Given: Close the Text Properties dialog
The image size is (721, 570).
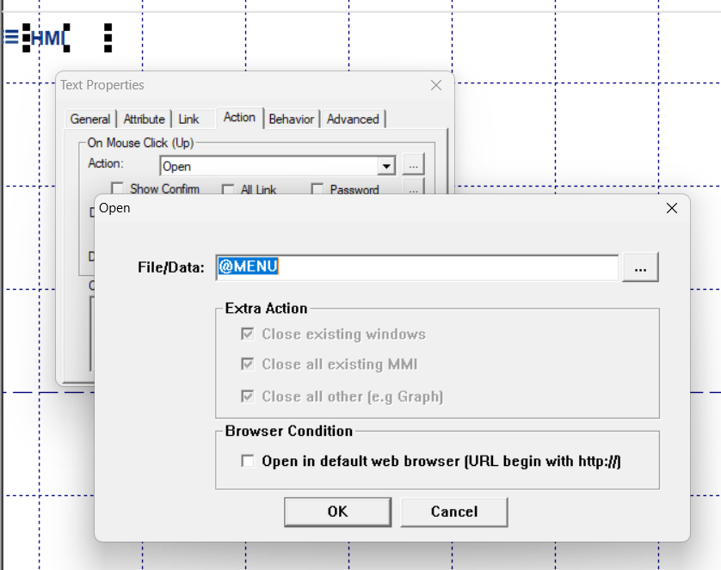Looking at the screenshot, I should coord(436,85).
